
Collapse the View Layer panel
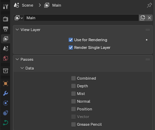tap(17, 30)
